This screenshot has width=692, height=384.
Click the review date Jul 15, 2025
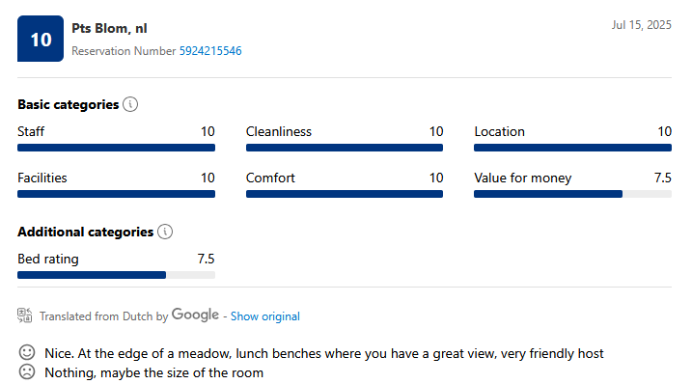coord(641,25)
